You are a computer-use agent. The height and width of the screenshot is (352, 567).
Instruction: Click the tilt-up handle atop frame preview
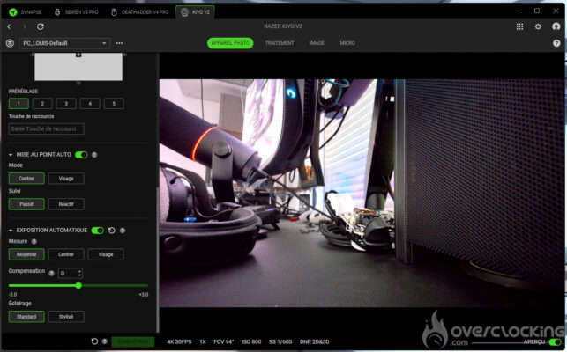click(78, 55)
